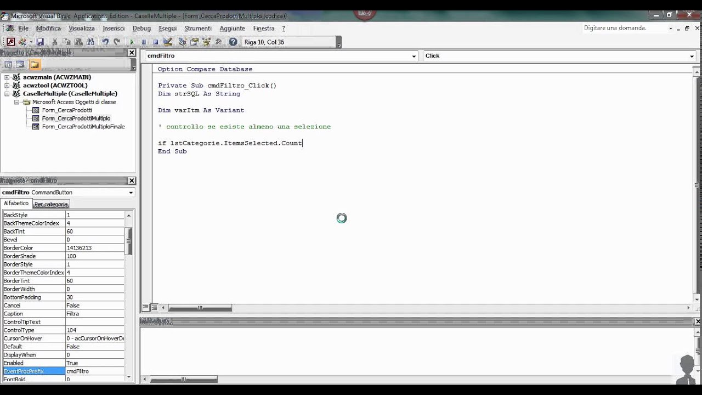This screenshot has width=702, height=395.
Task: Switch to the Alfabetico tab
Action: point(16,204)
